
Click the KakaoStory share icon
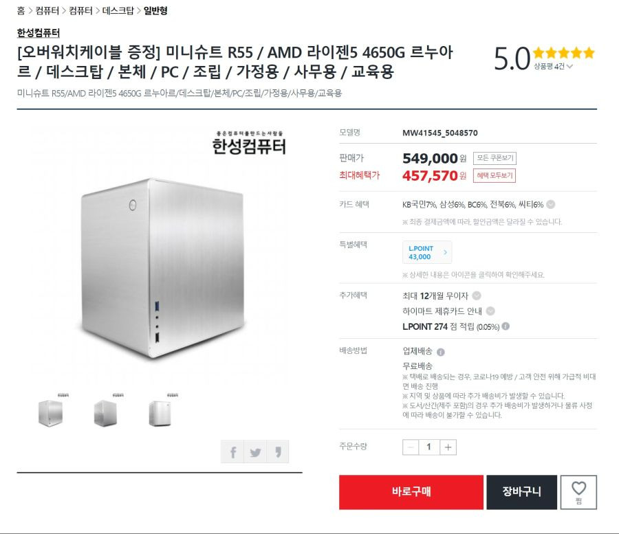point(278,452)
